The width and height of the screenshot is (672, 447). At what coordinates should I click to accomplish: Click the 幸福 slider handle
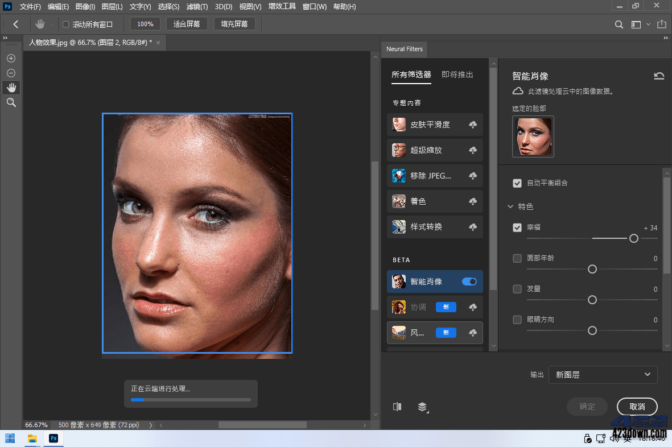(634, 239)
